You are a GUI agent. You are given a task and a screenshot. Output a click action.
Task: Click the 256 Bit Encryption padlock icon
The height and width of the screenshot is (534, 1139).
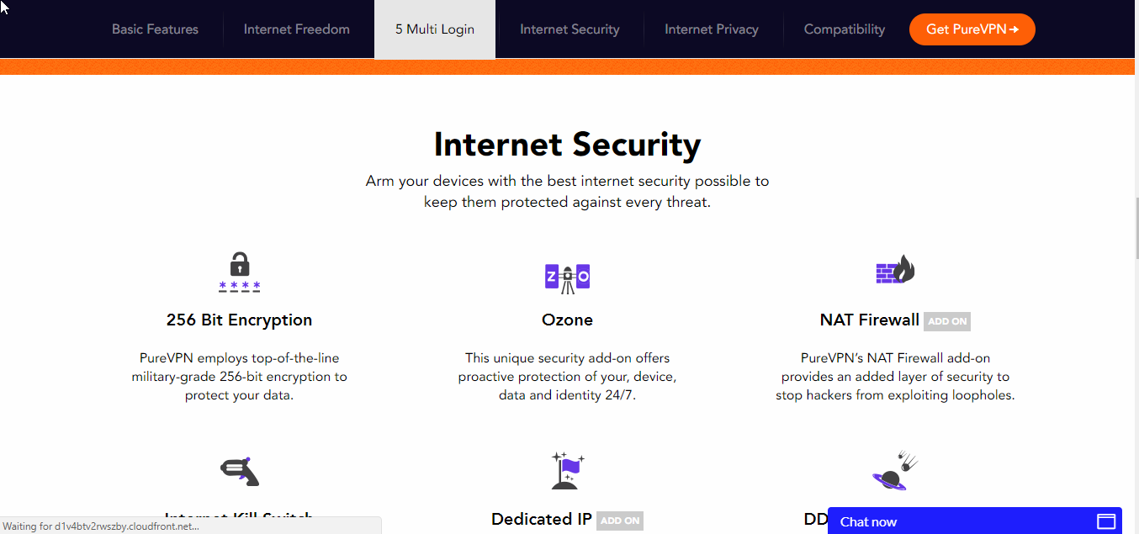(x=240, y=272)
